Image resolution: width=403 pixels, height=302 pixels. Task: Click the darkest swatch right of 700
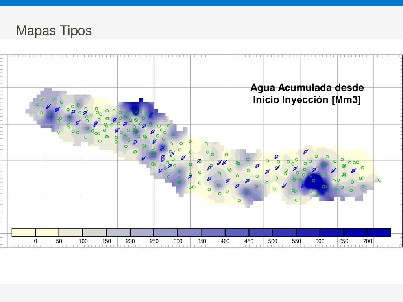tap(379, 232)
